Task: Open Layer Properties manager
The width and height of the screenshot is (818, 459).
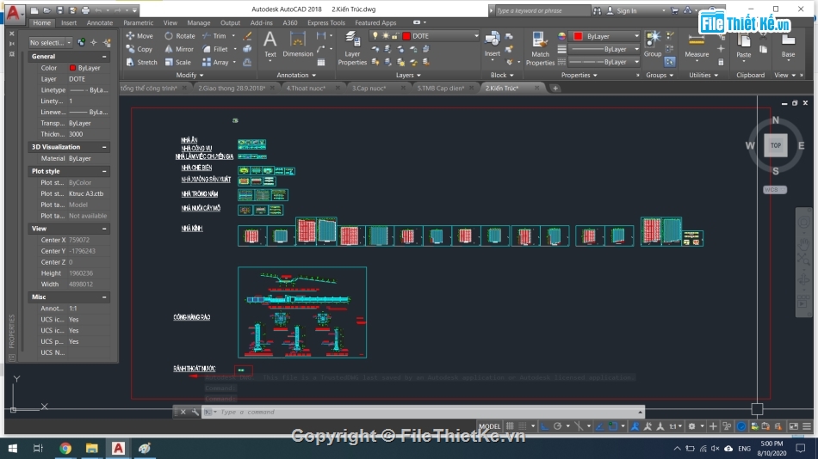Action: [352, 48]
